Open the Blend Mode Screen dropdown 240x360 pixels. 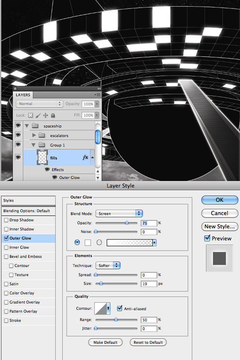click(x=119, y=214)
